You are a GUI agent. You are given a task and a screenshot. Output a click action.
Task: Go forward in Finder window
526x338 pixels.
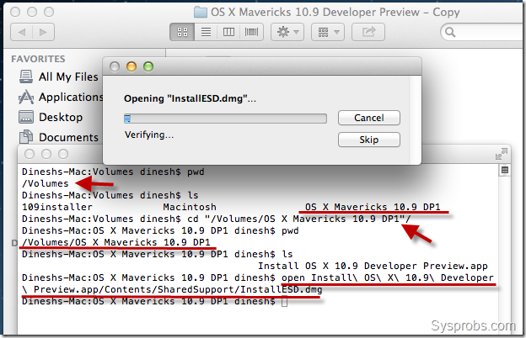(43, 32)
